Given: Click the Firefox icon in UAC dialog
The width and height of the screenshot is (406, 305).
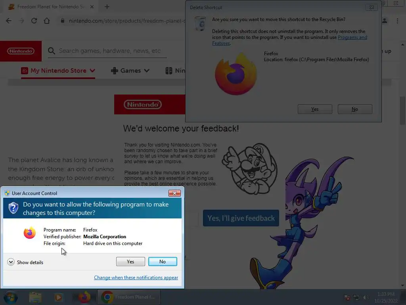Looking at the screenshot, I should [29, 233].
